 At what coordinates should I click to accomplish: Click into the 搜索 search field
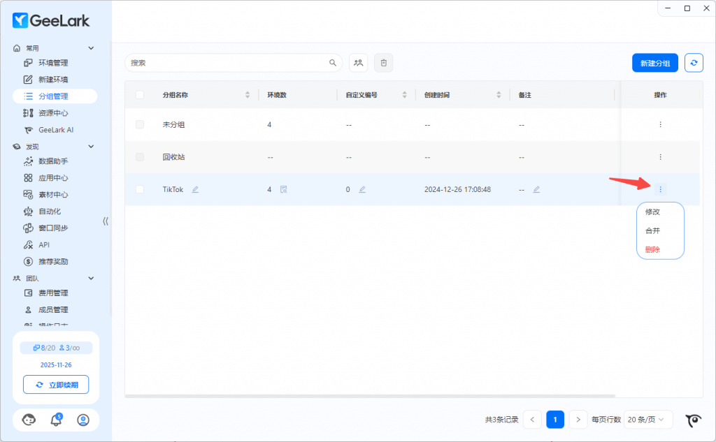(x=227, y=63)
